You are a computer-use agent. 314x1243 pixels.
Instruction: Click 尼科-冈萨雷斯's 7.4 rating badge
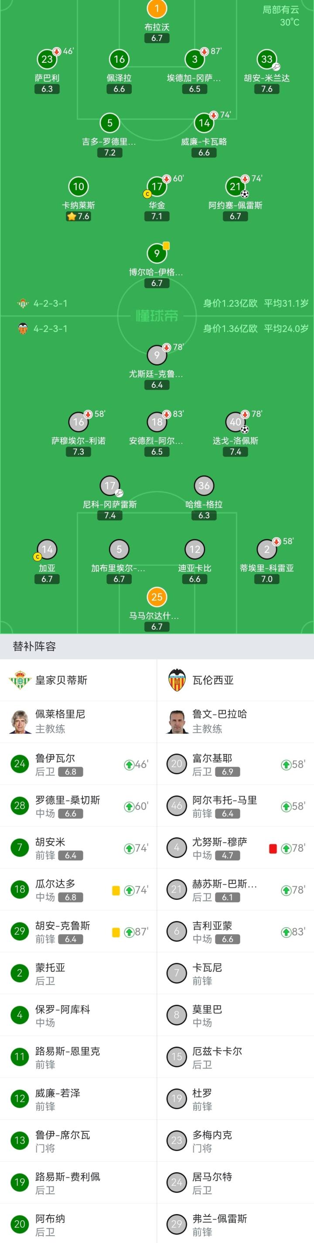109,516
